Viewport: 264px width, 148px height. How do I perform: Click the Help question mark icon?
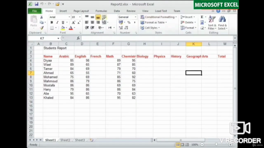tap(218, 11)
